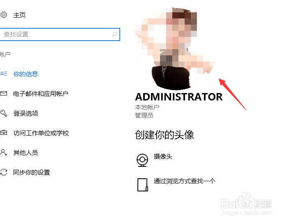
Task: Click the add-person icon for other users
Action: 4,152
